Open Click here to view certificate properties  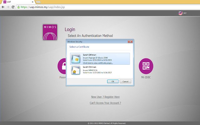[98, 63]
